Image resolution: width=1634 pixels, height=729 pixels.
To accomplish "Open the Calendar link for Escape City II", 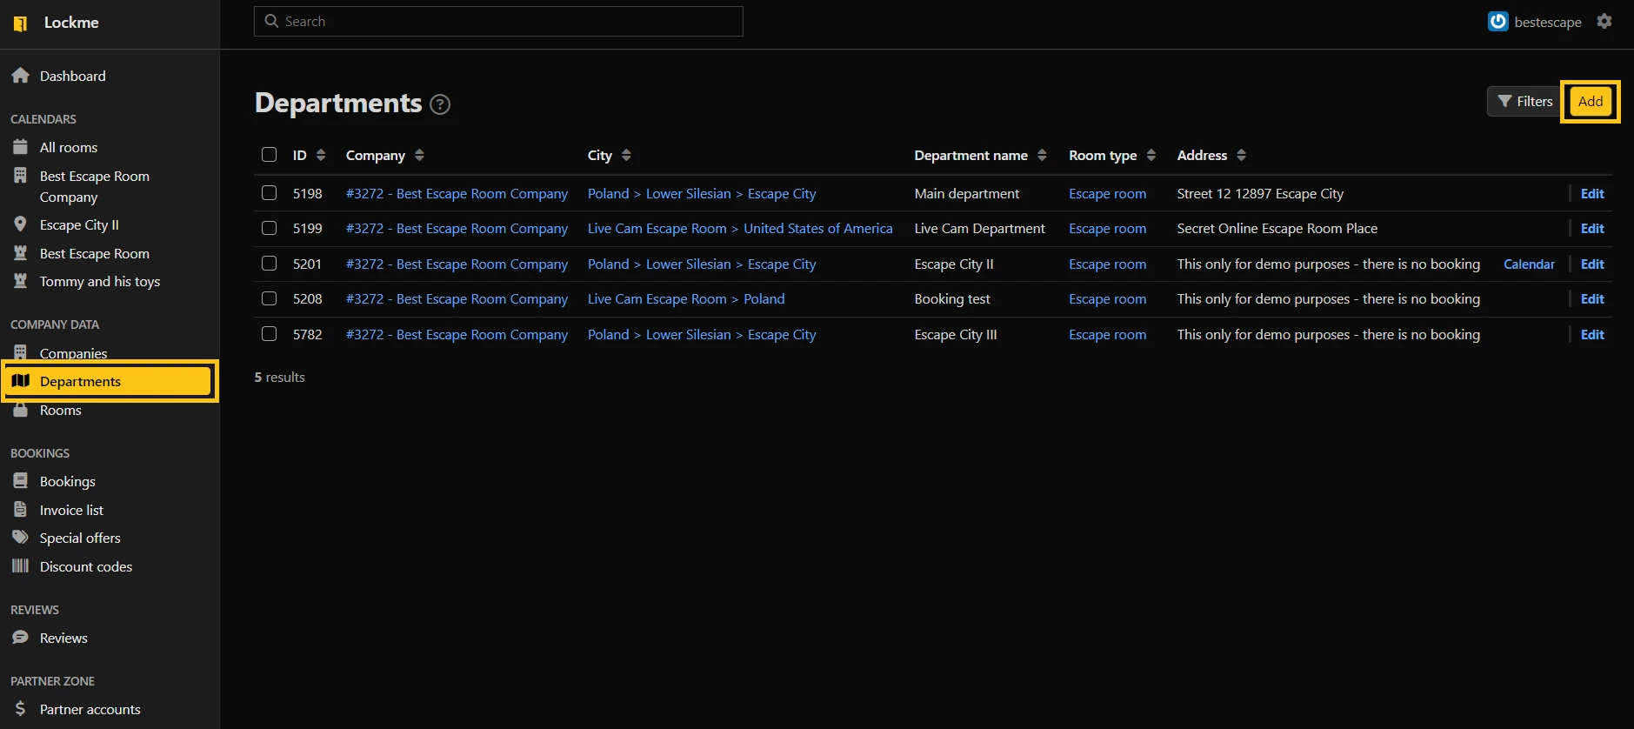I will click(x=1529, y=264).
